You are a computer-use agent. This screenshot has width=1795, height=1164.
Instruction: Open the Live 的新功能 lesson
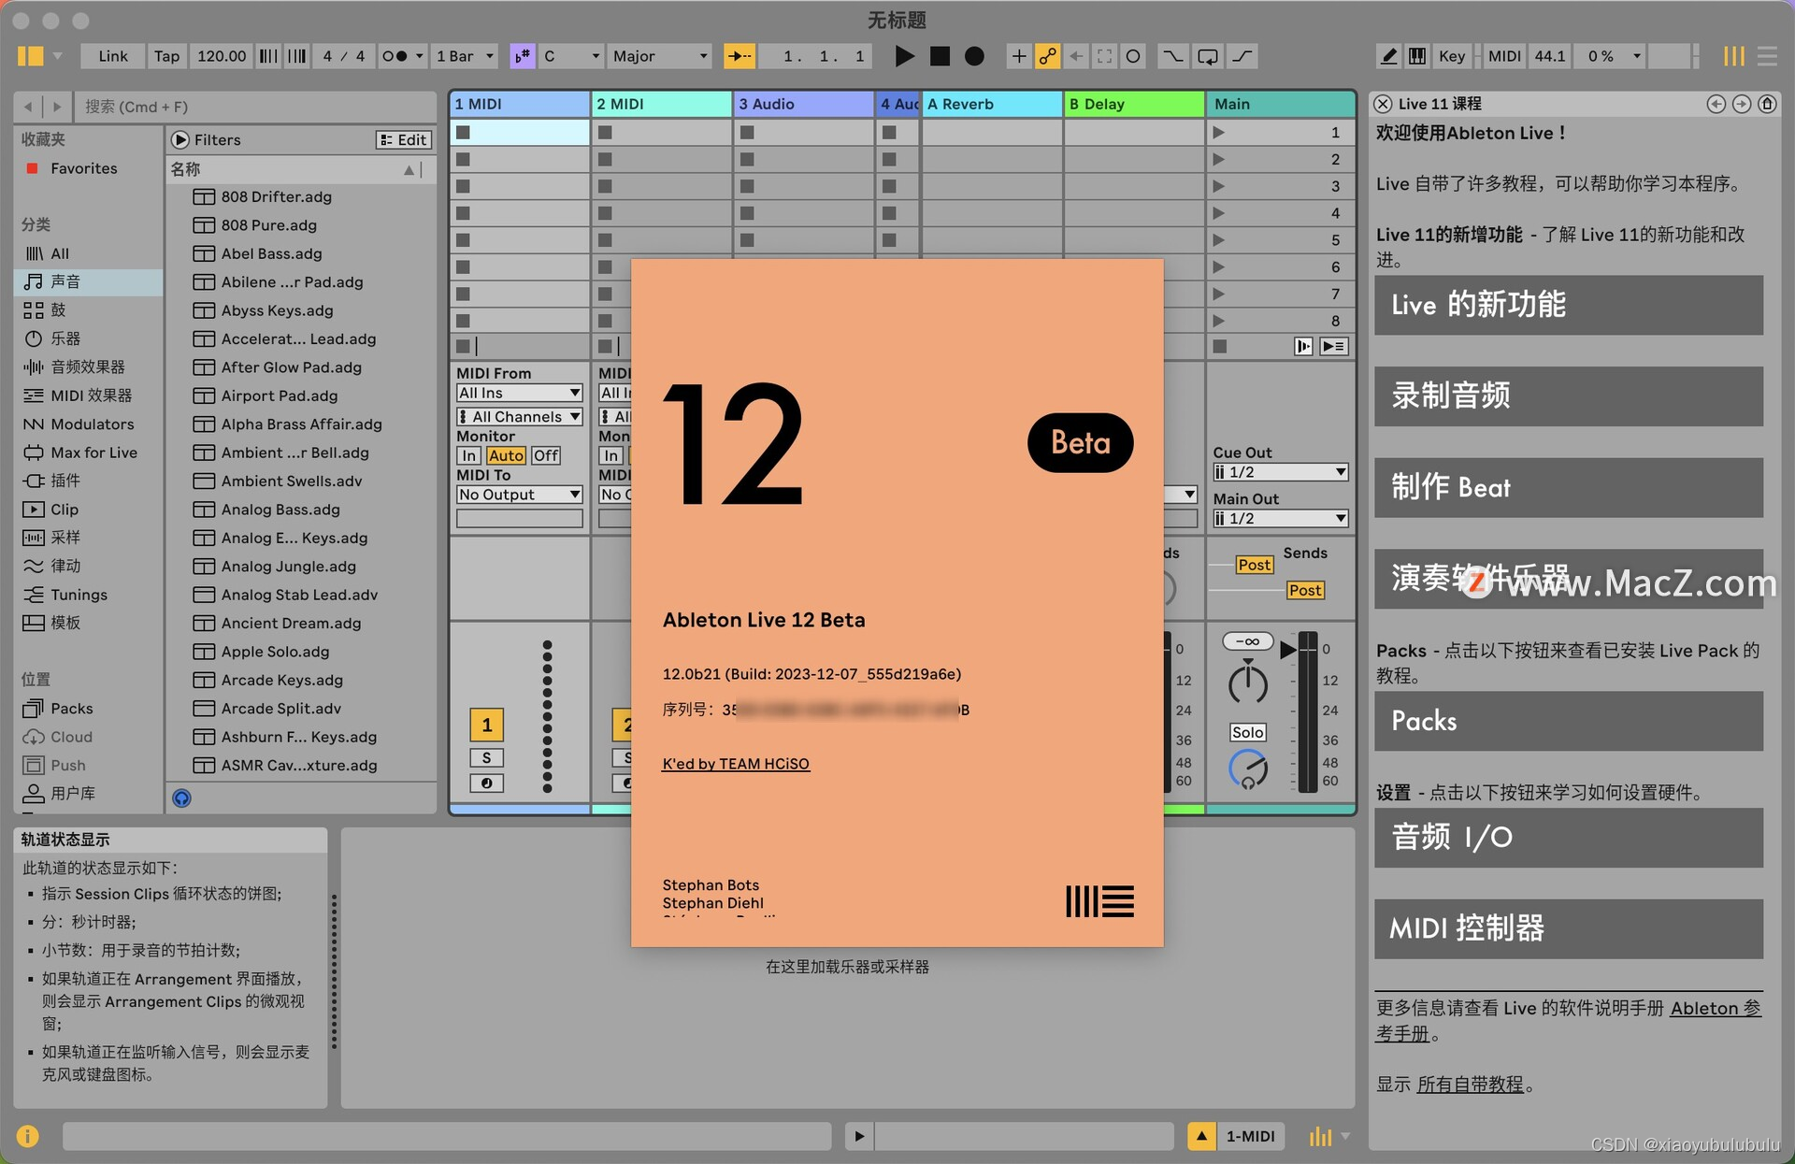tap(1568, 305)
